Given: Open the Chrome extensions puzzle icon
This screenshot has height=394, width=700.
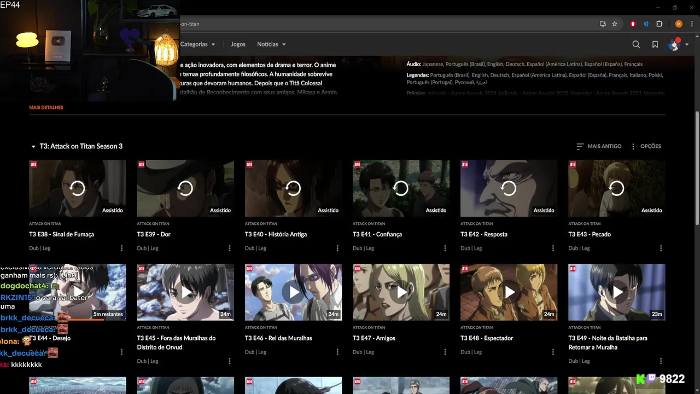Looking at the screenshot, I should click(660, 24).
